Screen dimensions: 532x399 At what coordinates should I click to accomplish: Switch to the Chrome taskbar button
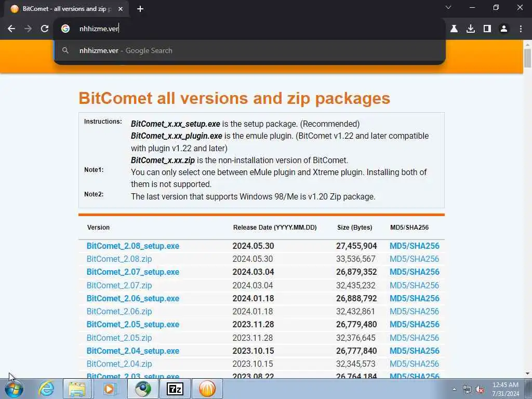143,389
